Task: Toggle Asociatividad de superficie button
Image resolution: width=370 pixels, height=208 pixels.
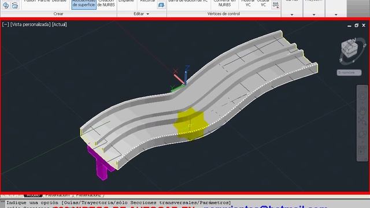Action: point(84,4)
